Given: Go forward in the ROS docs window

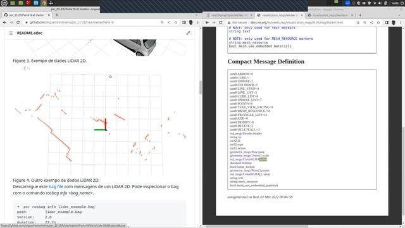Looking at the screenshot, I should [x=214, y=23].
